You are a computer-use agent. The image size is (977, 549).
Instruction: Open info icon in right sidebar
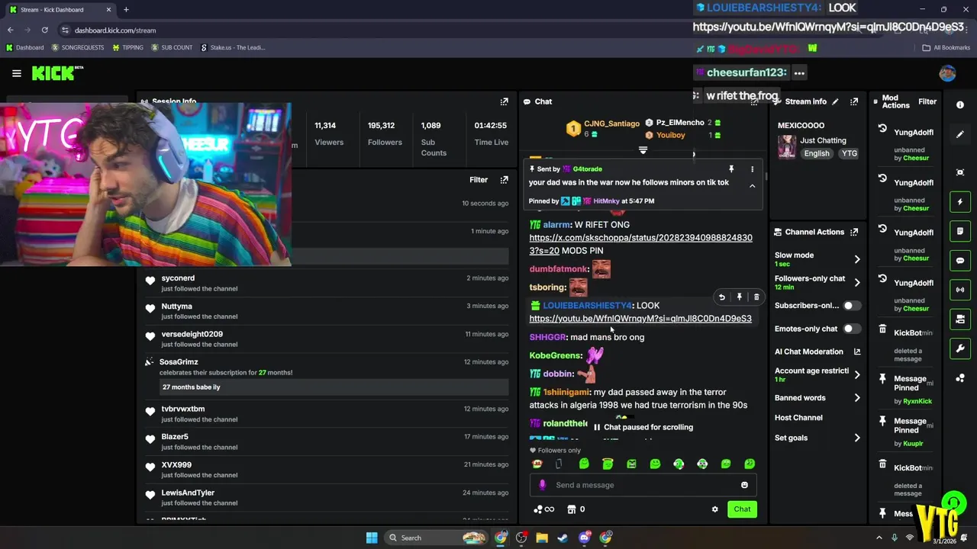960,105
